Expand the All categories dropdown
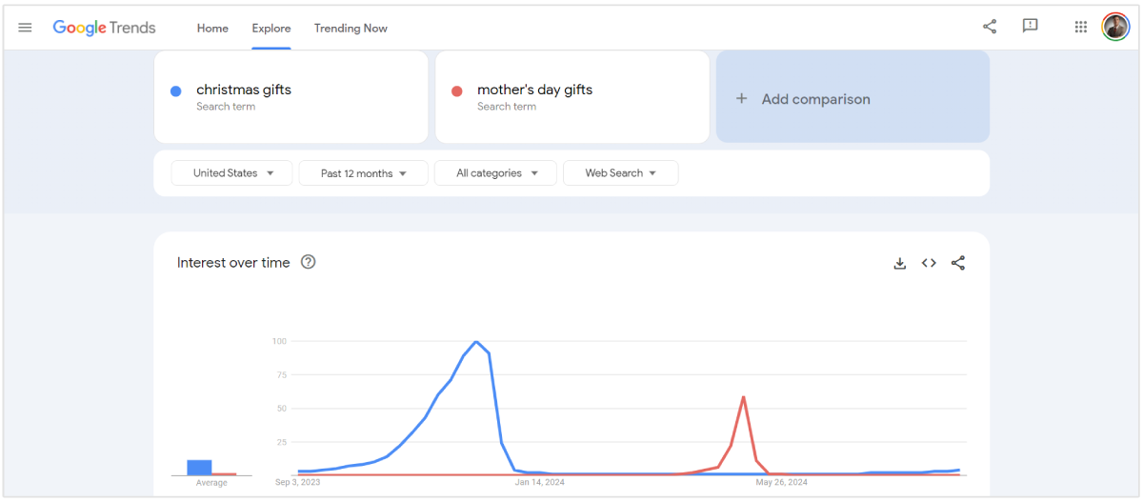The width and height of the screenshot is (1143, 502). coord(495,173)
